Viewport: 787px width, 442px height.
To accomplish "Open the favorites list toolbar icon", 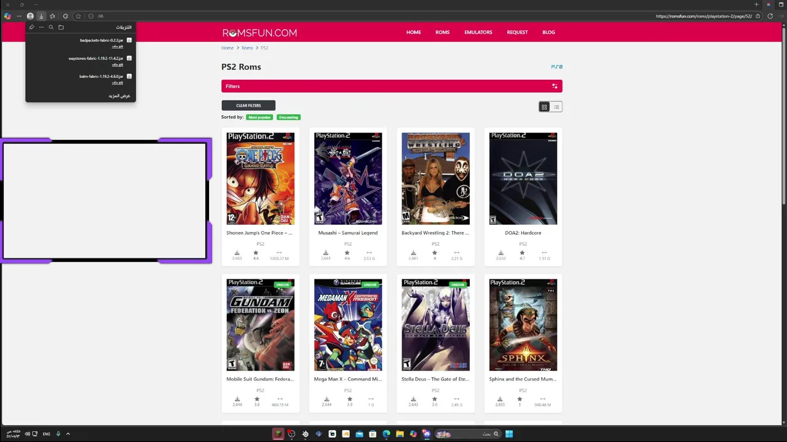I will (52, 17).
